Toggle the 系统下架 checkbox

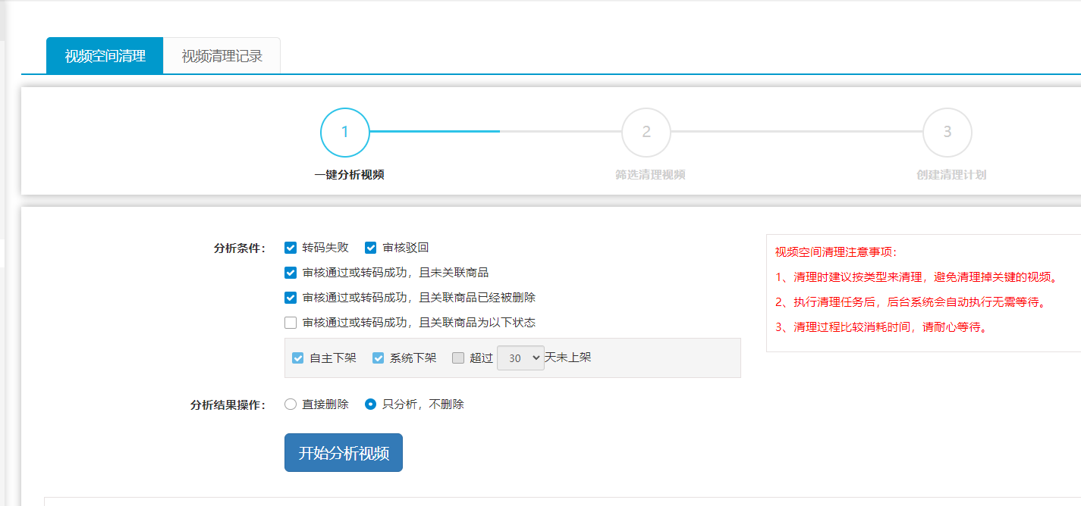[x=379, y=358]
